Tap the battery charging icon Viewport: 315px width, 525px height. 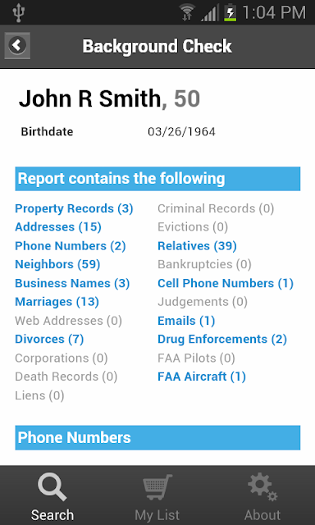(x=231, y=13)
